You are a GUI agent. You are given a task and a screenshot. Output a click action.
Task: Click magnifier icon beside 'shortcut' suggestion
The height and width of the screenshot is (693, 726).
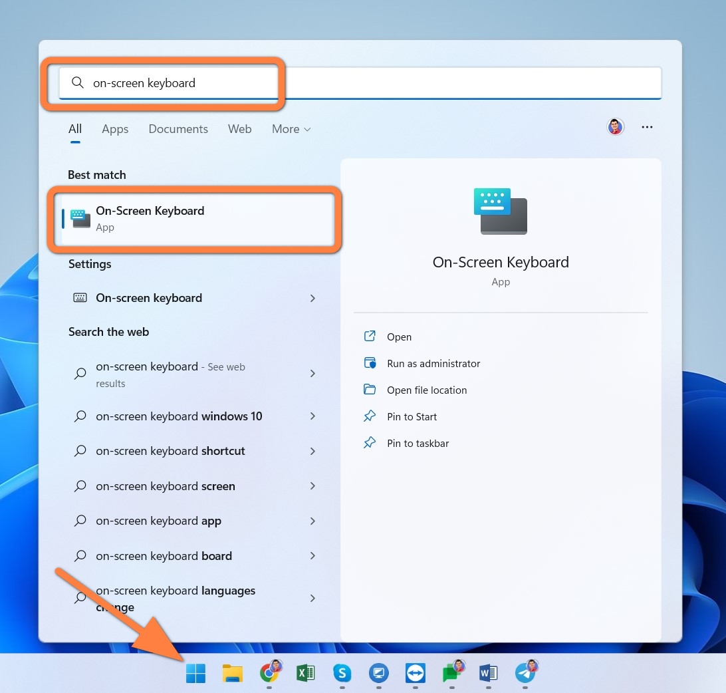pos(80,451)
